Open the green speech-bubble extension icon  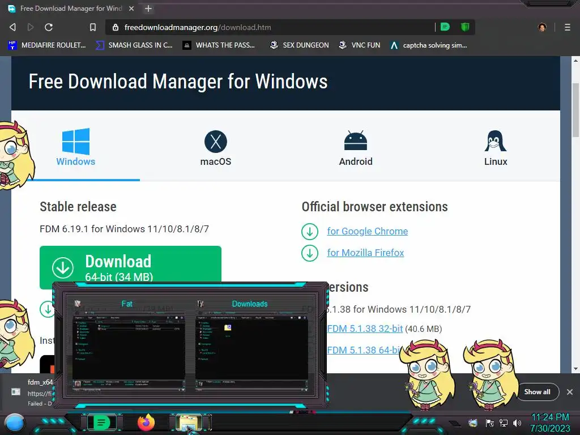pos(445,27)
